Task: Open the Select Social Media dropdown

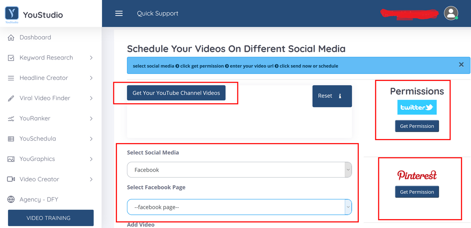Action: [x=239, y=170]
